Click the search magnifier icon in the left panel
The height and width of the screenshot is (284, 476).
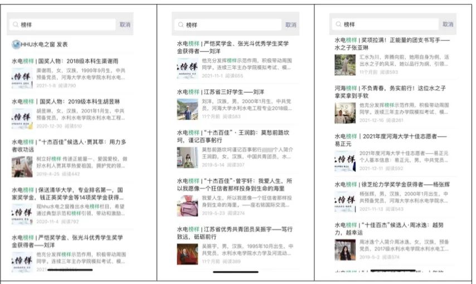pos(16,25)
